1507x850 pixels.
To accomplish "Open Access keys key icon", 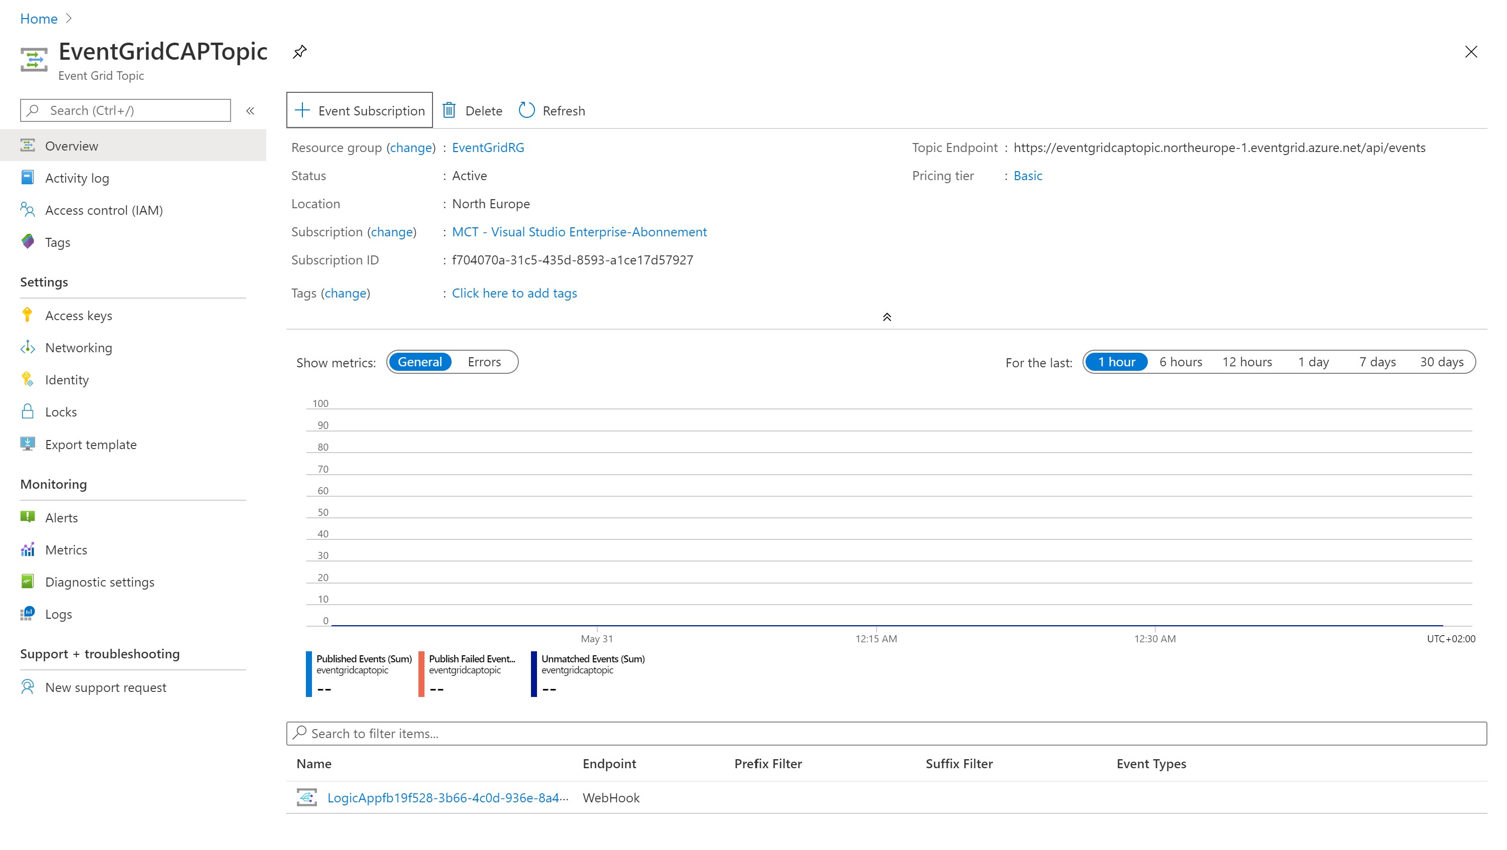I will pos(27,316).
